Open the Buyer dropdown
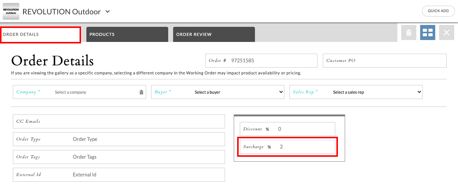Screen dimensions: 458x187 pos(218,92)
